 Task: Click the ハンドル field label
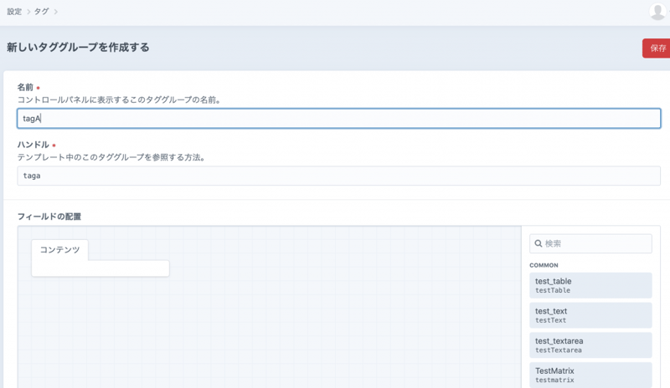[33, 145]
